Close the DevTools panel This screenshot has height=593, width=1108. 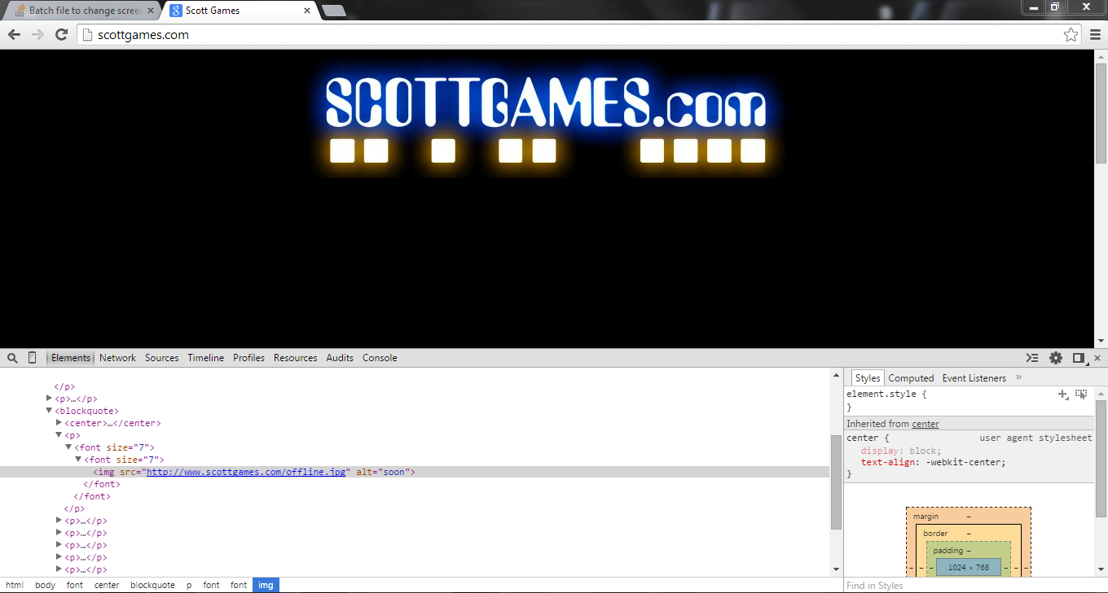point(1097,358)
